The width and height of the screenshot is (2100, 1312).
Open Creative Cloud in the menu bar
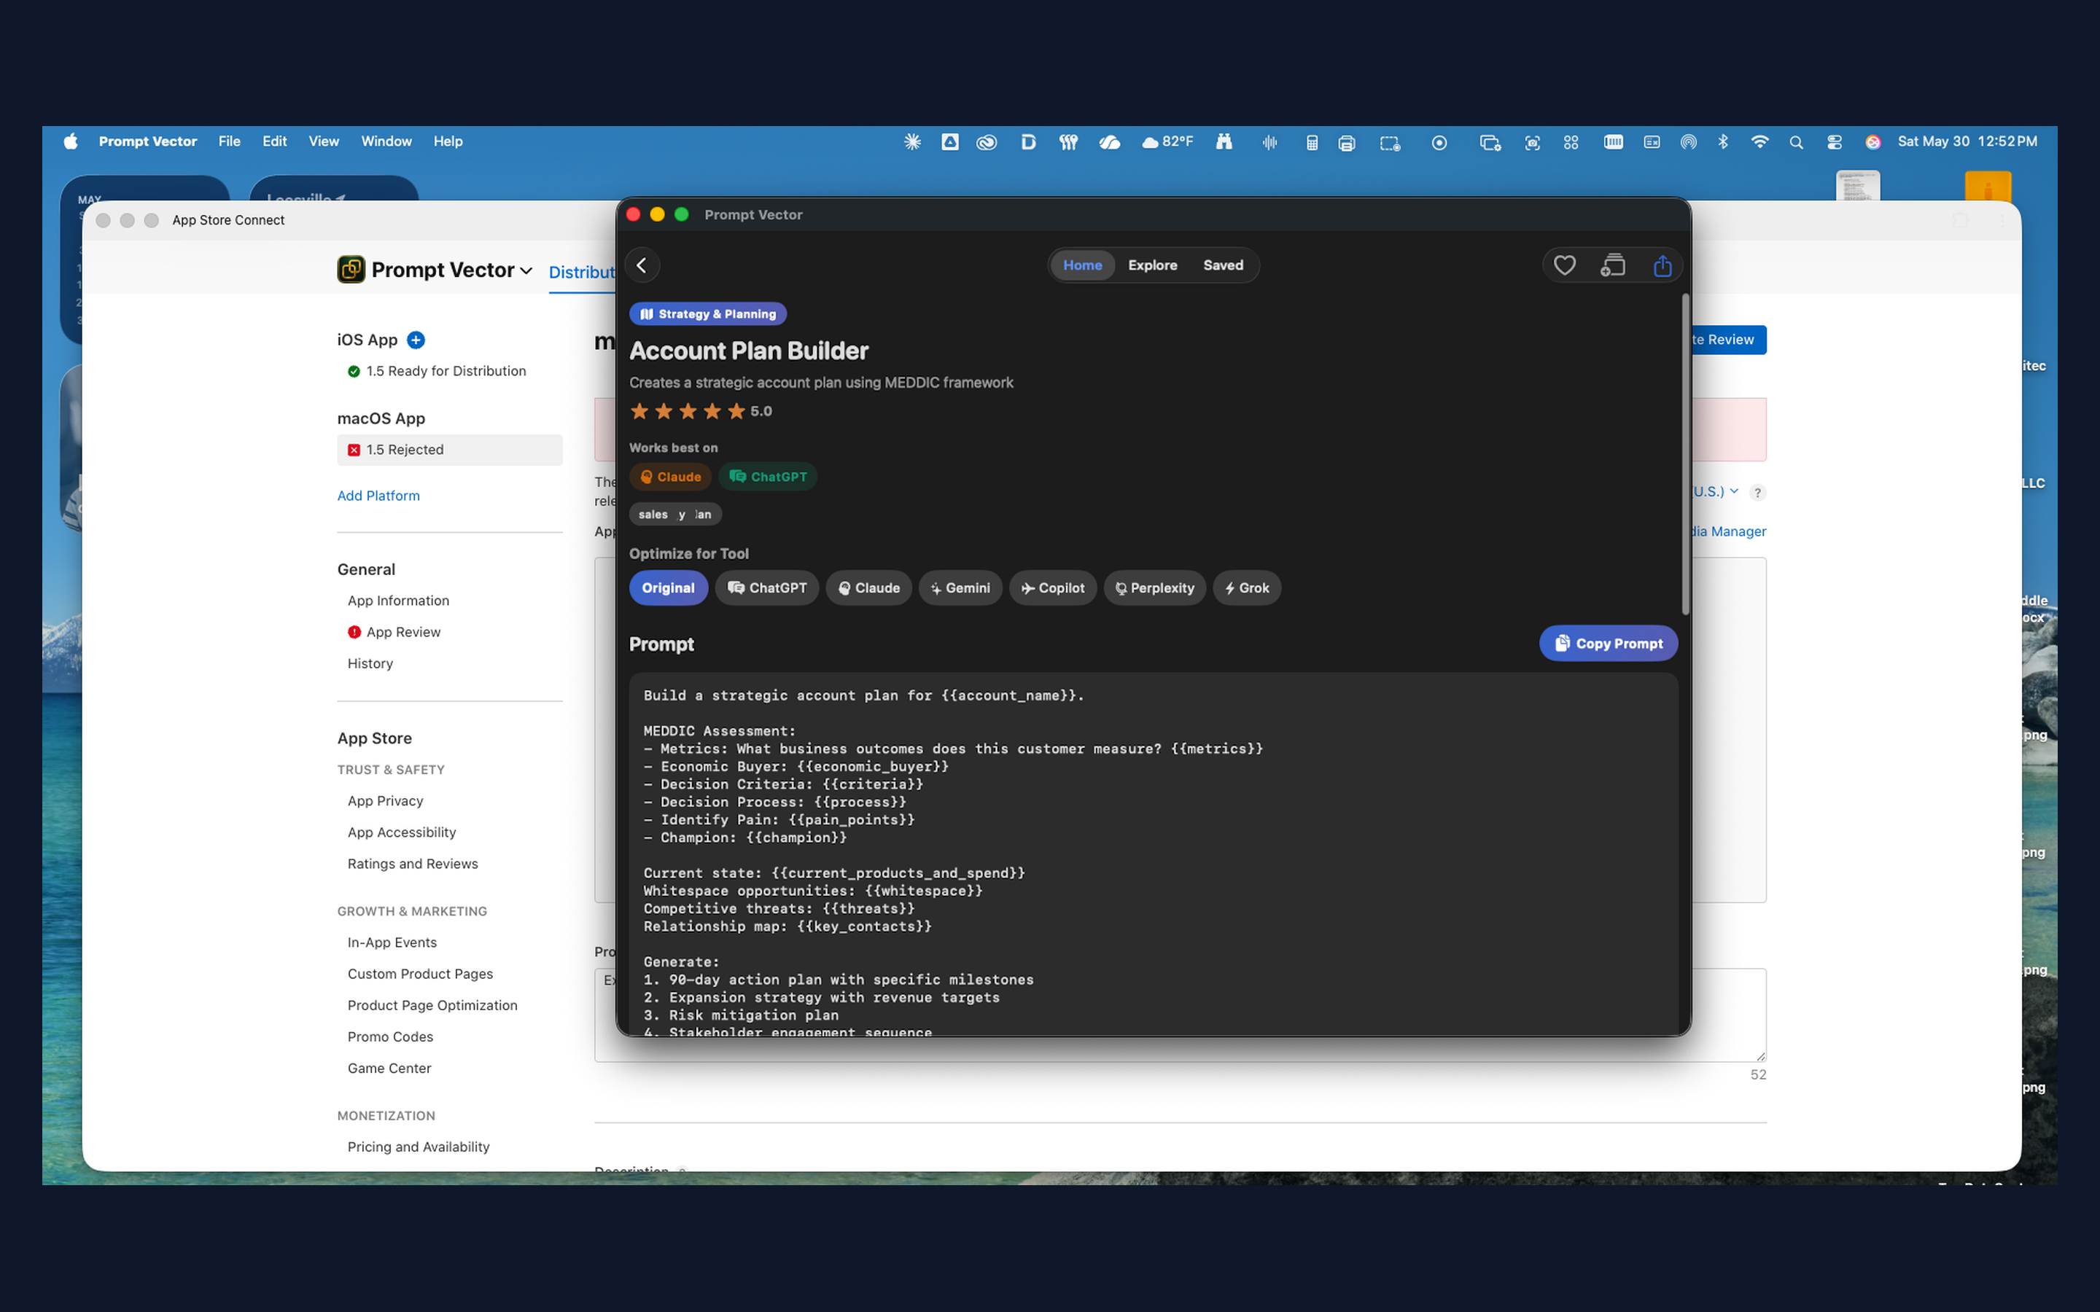point(987,142)
